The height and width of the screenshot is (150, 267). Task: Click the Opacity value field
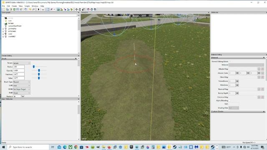[x=18, y=70]
